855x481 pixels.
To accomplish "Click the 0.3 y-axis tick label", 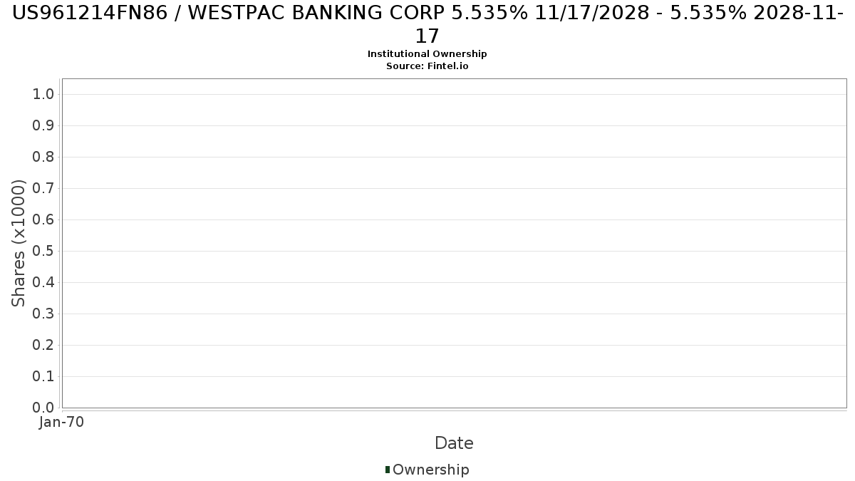I will pyautogui.click(x=43, y=314).
